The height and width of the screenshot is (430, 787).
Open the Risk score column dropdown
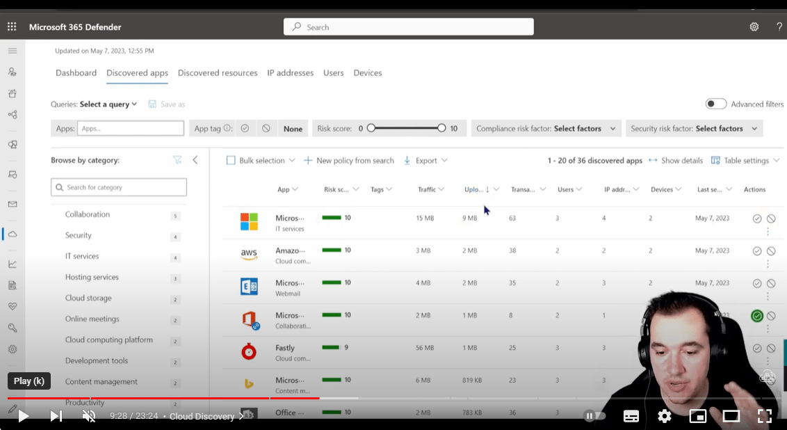tap(356, 189)
